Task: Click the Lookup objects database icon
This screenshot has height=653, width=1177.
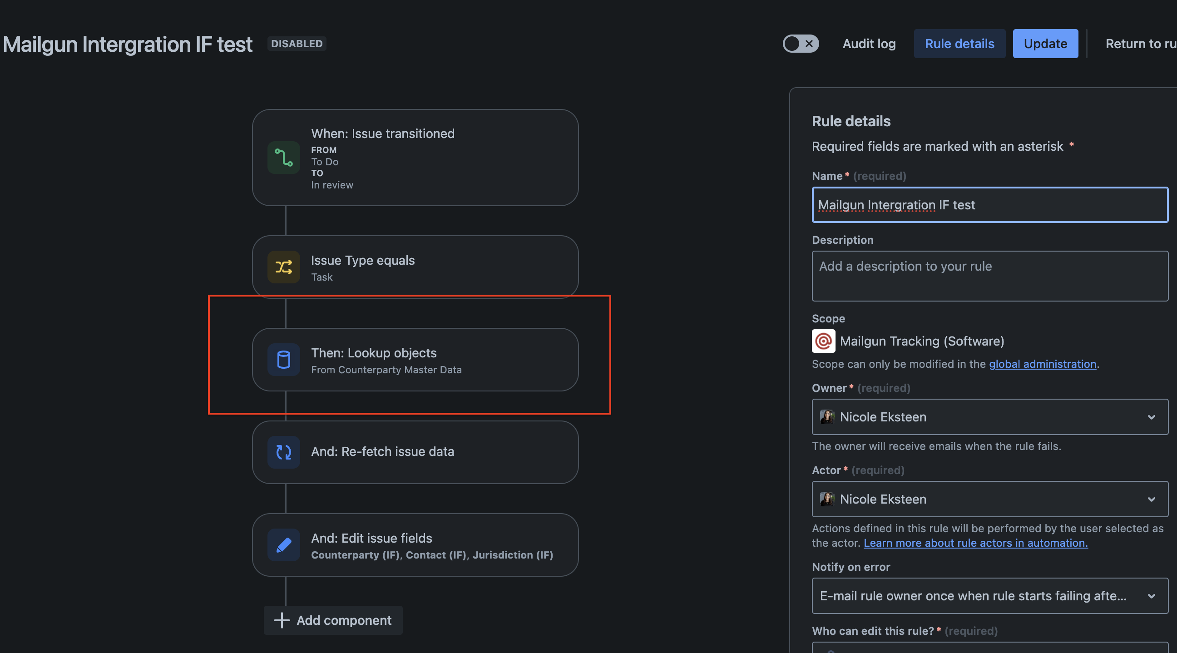Action: [283, 360]
